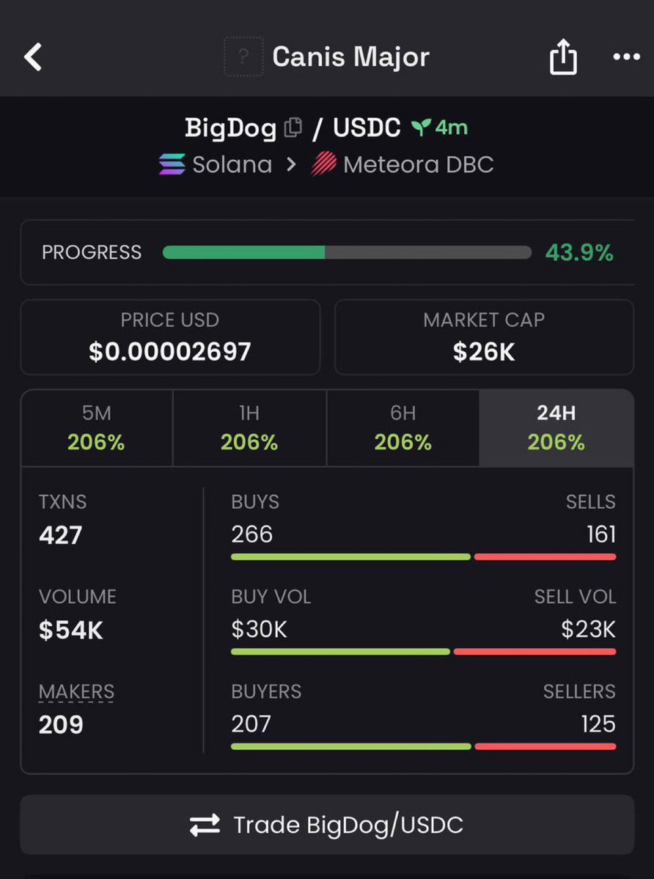Tap the swap arrows icon in Trade button
This screenshot has height=879, width=654.
coord(205,825)
